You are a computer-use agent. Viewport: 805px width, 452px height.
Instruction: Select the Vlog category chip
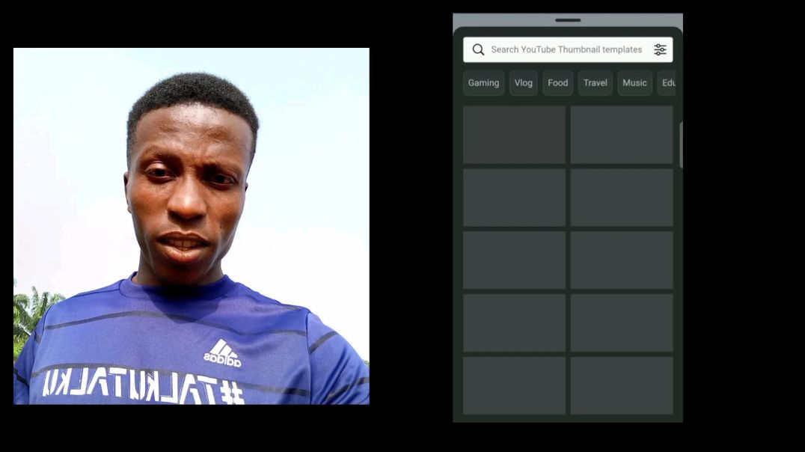[x=523, y=83]
